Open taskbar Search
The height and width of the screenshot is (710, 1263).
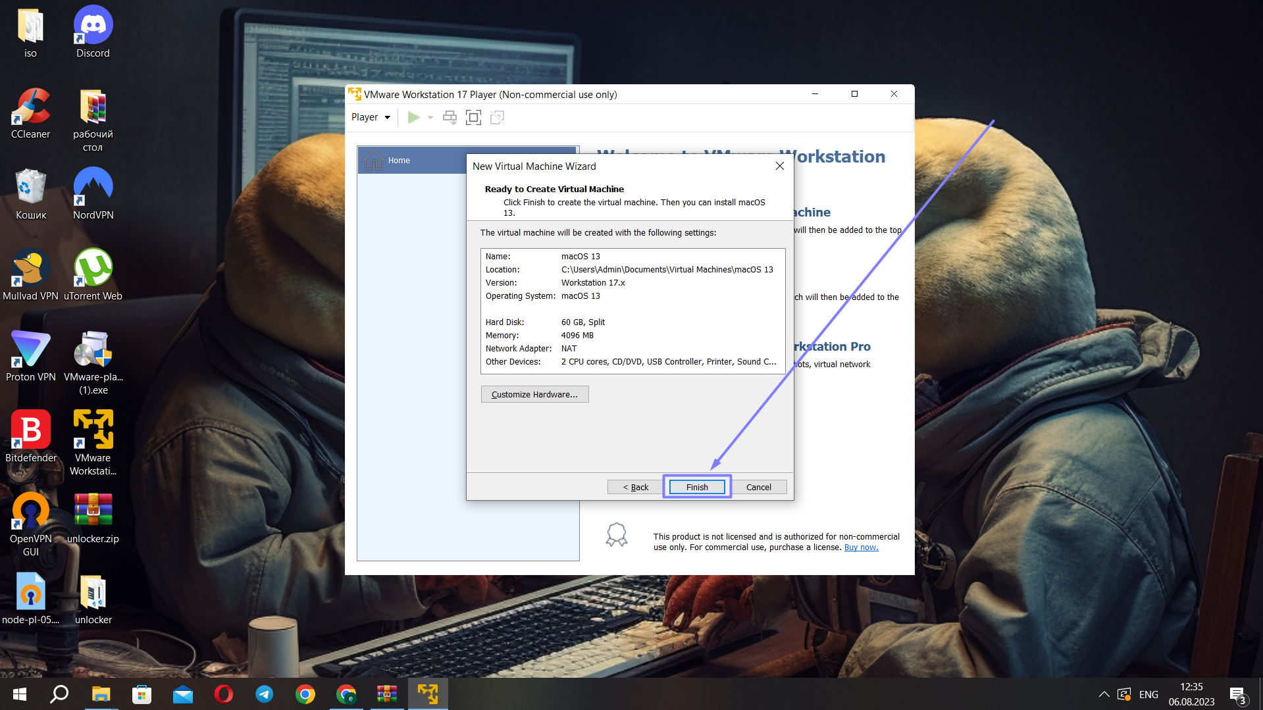point(60,694)
